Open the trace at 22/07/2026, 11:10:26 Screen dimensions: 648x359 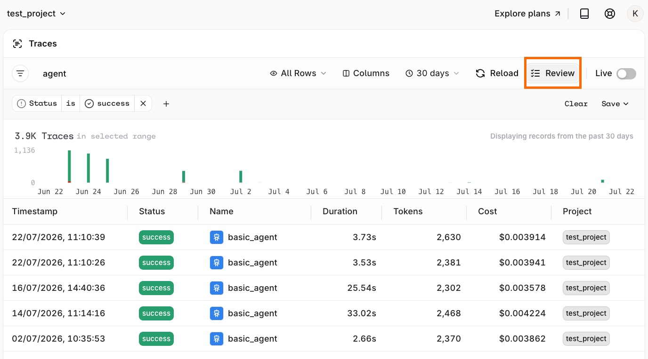pos(324,263)
